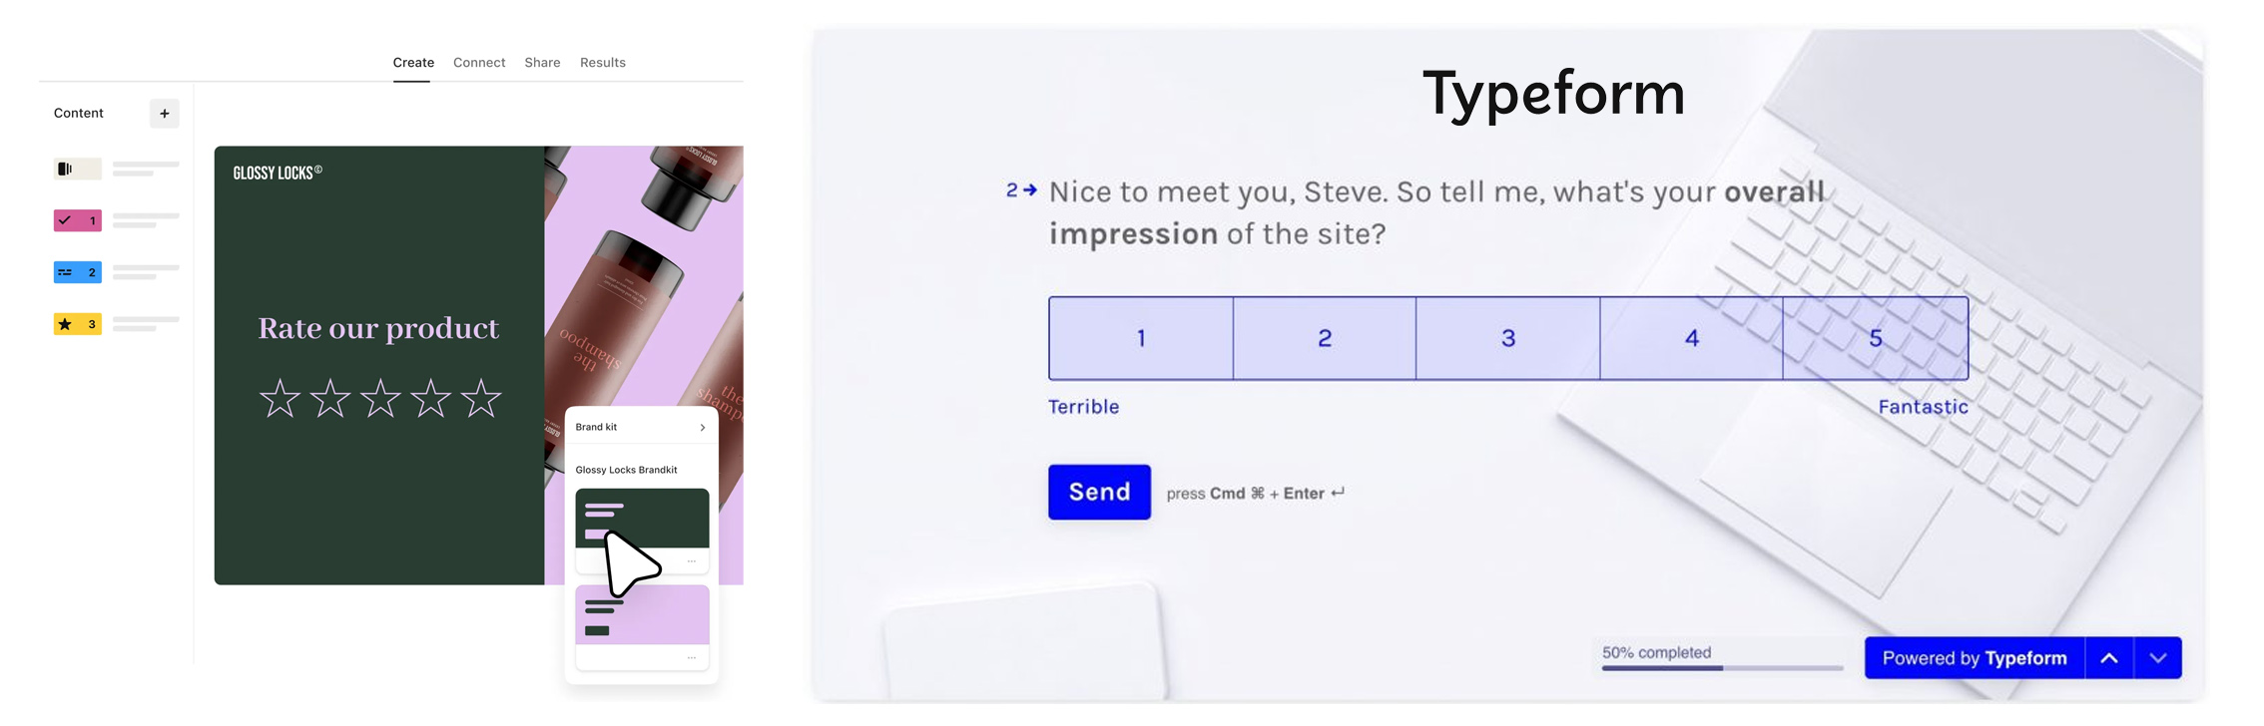The image size is (2264, 726).
Task: Select the welcome screen block icon
Action: coord(77,169)
